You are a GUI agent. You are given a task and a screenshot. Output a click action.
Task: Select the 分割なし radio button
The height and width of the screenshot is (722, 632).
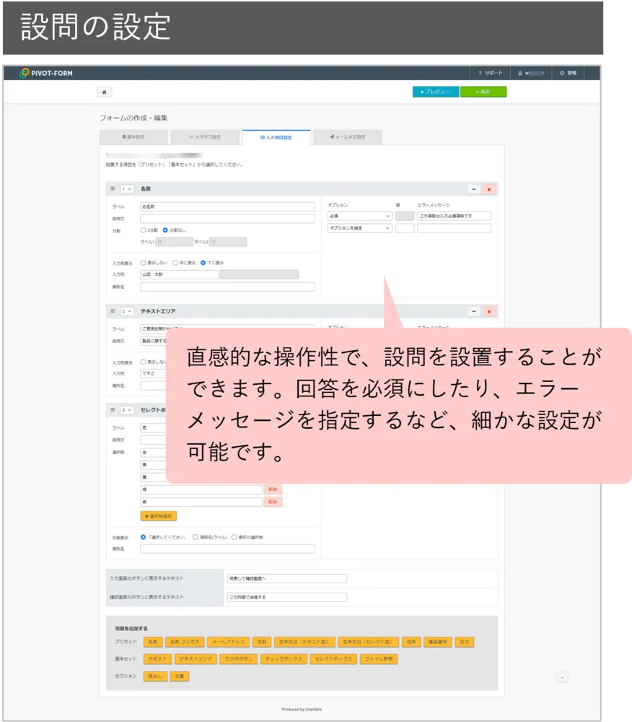pos(164,228)
